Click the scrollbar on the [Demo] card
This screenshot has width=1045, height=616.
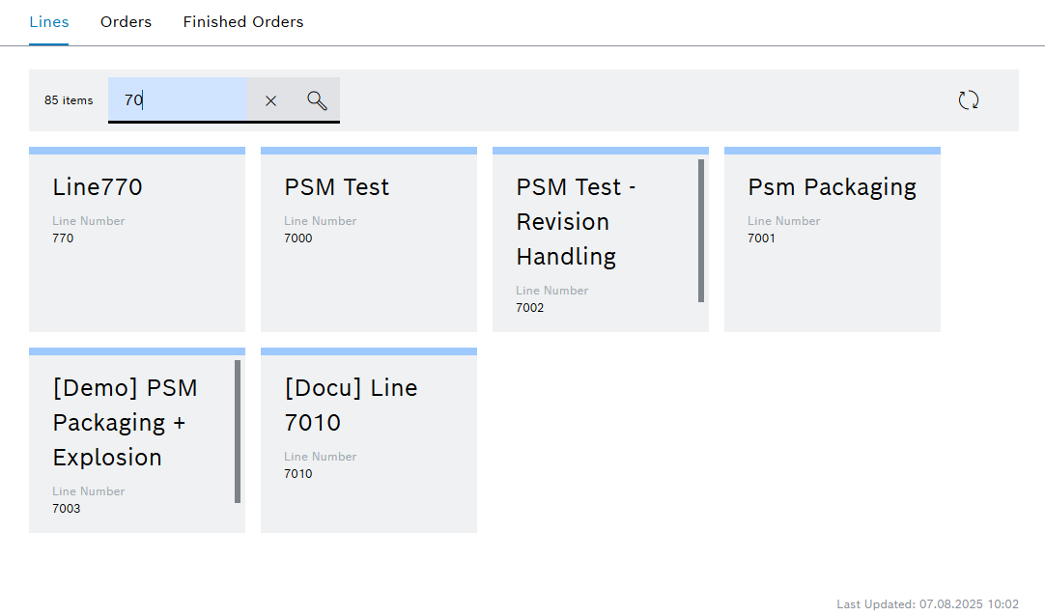tap(237, 434)
